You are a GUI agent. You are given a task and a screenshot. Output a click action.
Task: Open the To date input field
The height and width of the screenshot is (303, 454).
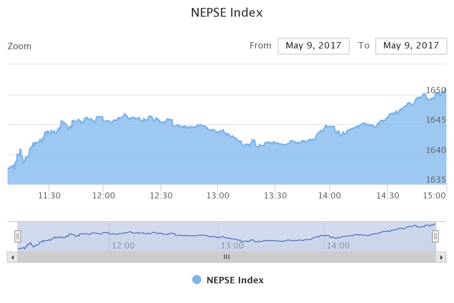411,46
